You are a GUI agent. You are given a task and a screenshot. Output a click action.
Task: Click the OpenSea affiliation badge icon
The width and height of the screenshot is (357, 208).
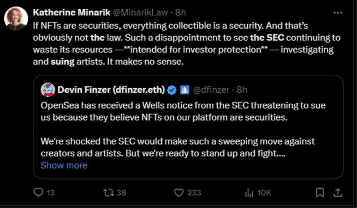tap(184, 90)
